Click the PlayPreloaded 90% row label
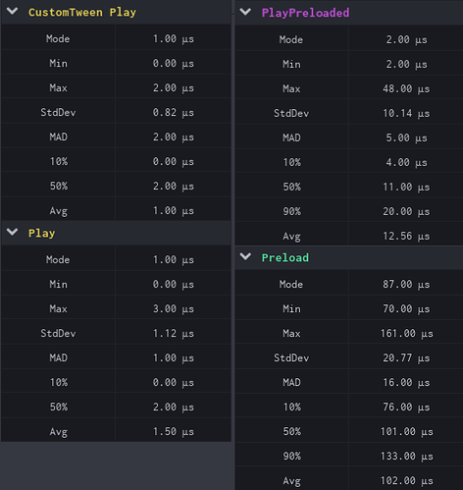463x490 pixels. [291, 211]
